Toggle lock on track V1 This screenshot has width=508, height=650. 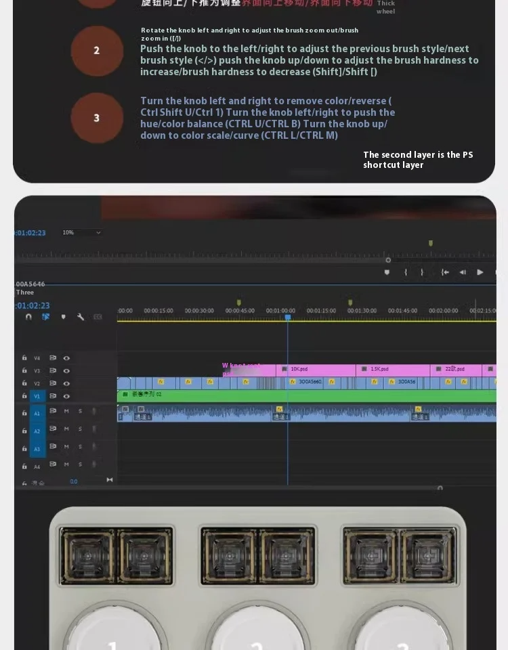click(24, 396)
